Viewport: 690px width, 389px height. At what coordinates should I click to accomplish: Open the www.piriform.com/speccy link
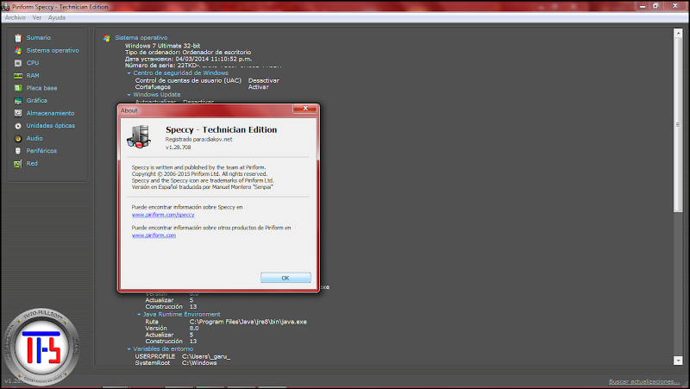(x=163, y=215)
